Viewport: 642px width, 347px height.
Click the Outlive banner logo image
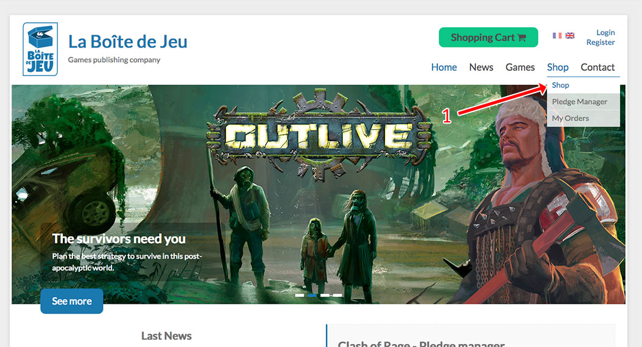point(319,135)
